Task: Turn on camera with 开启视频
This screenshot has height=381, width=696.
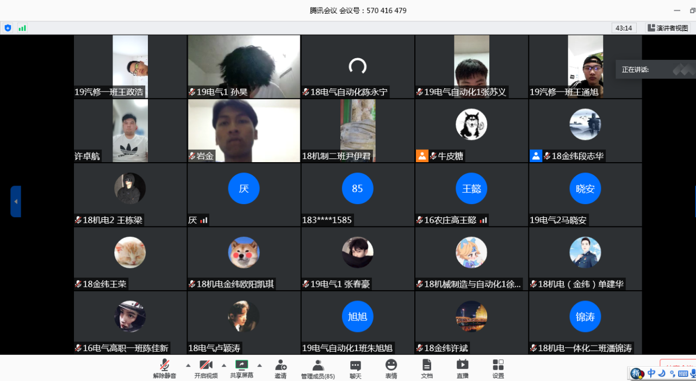Action: pyautogui.click(x=206, y=368)
